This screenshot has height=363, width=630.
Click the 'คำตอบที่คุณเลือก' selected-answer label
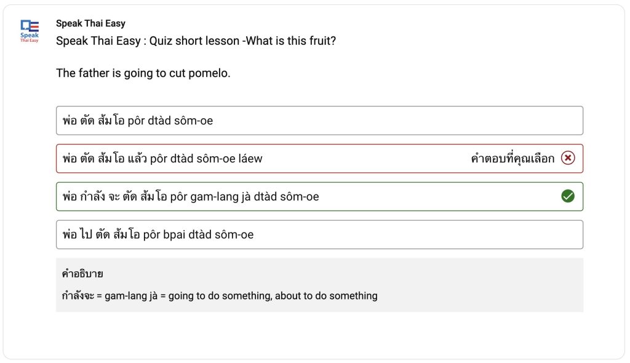[x=512, y=158]
